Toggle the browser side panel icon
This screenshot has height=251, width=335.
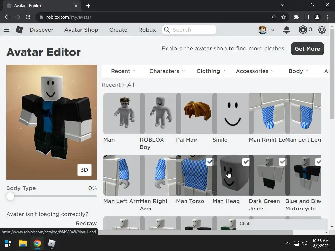[x=307, y=17]
